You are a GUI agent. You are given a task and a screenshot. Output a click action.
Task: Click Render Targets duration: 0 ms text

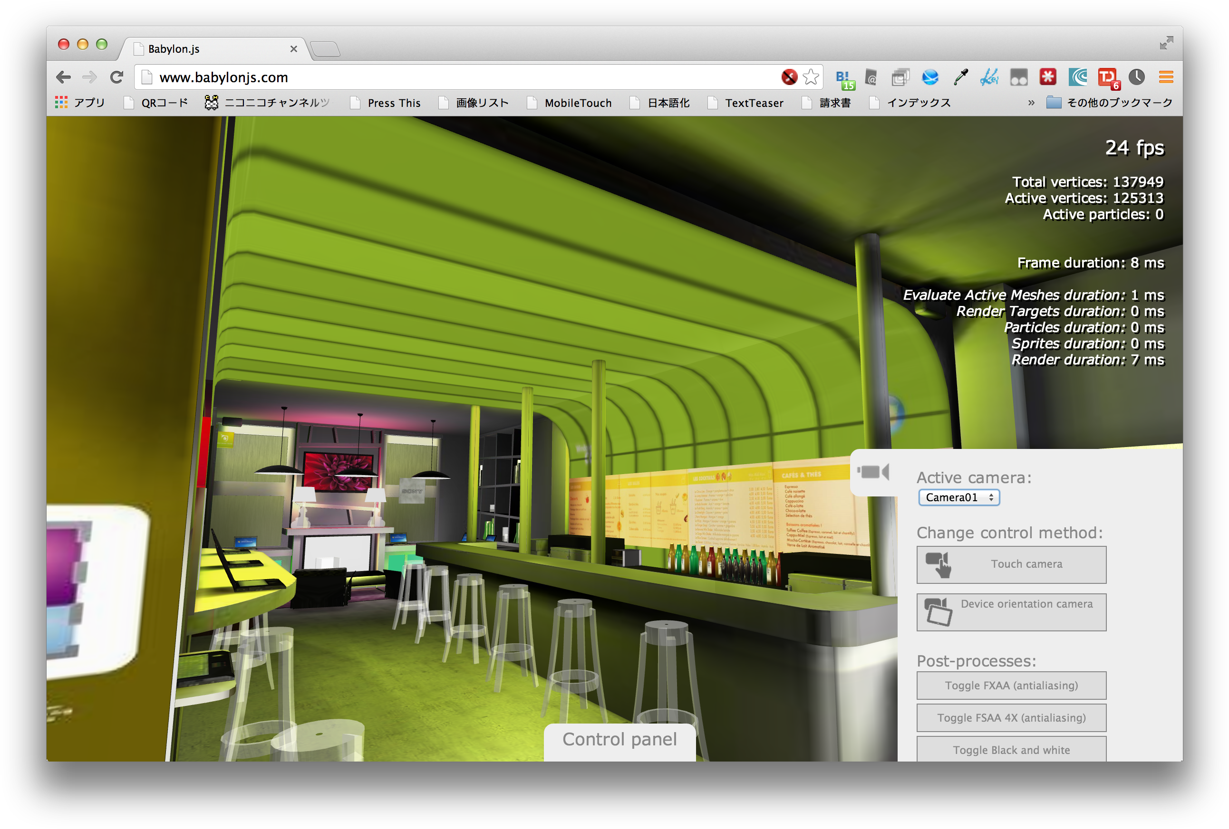1060,311
